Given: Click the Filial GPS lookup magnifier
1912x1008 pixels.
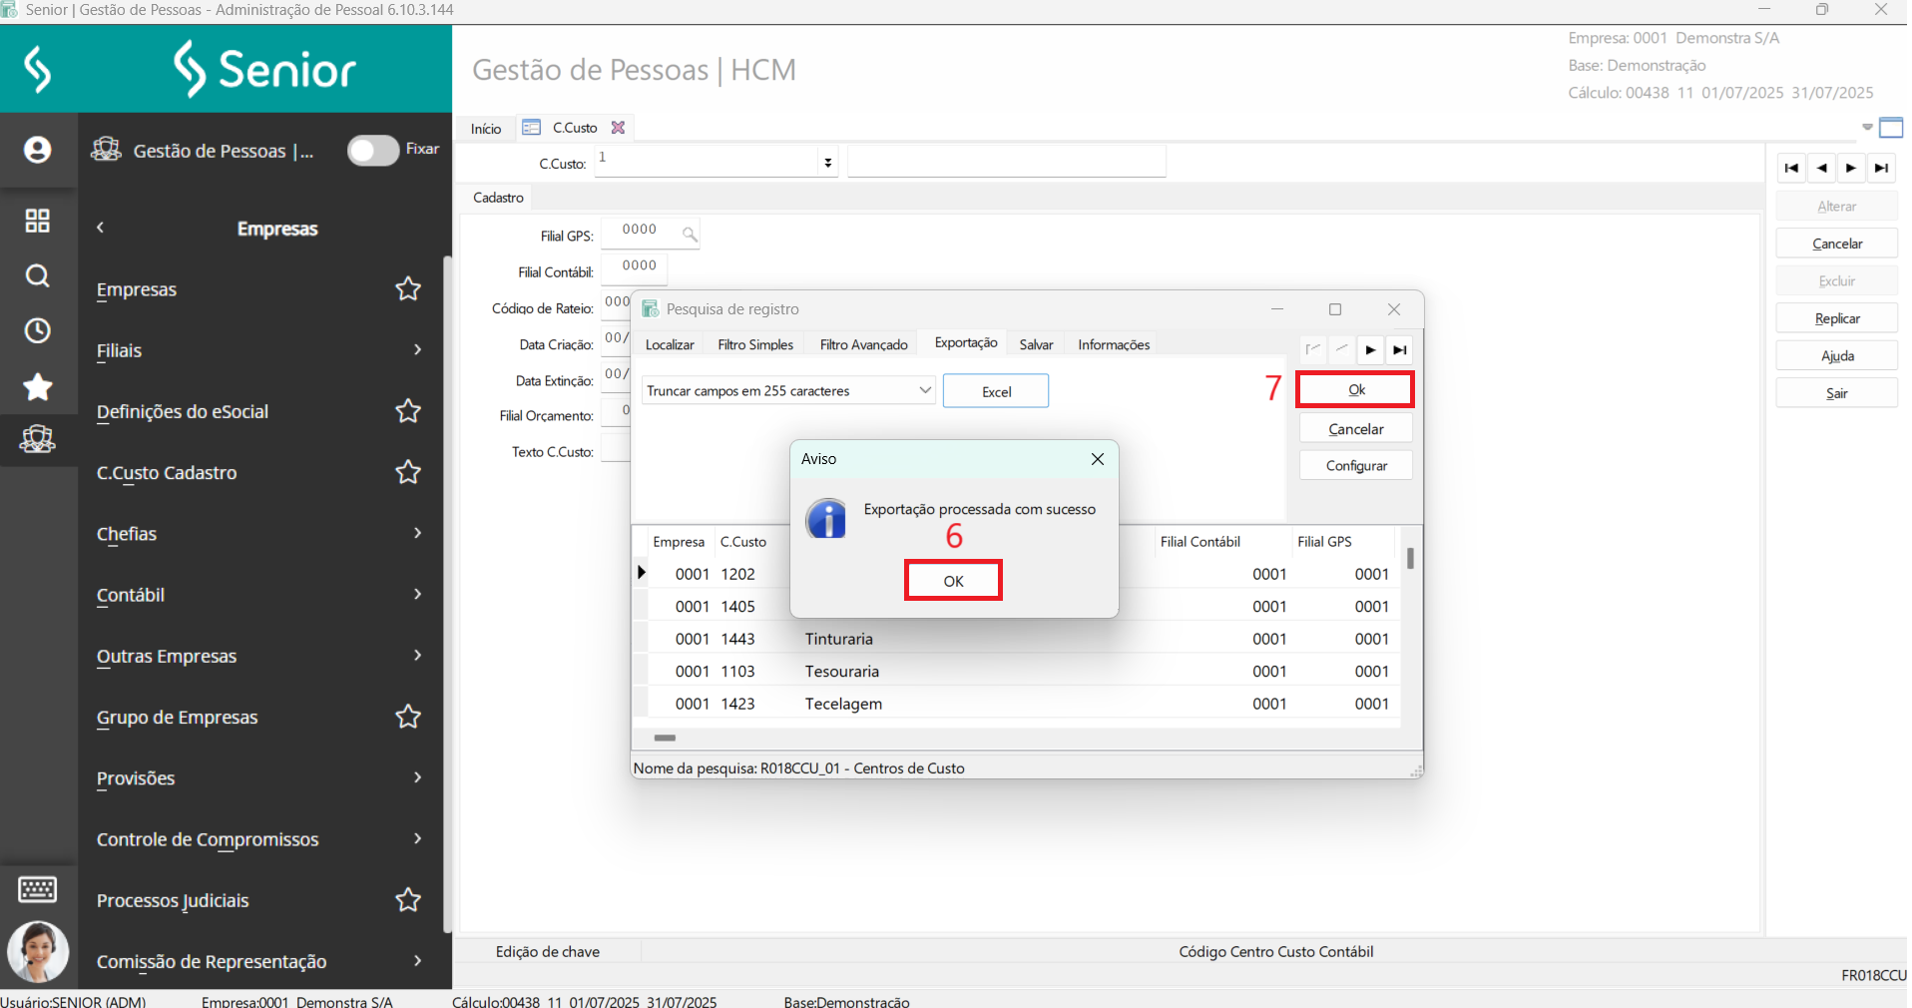Looking at the screenshot, I should coord(690,235).
